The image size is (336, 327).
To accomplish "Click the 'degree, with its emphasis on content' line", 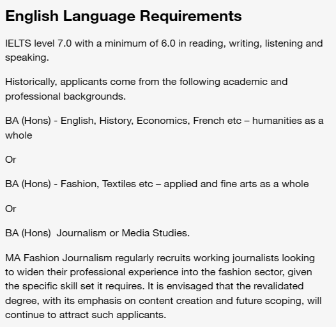I will click(x=164, y=301).
